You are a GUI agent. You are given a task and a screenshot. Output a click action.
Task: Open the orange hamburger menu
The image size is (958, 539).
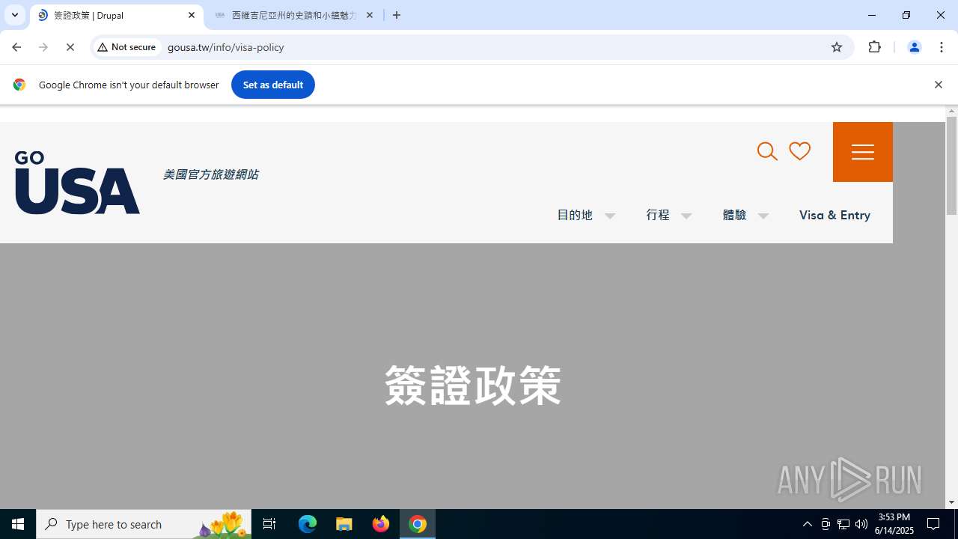pyautogui.click(x=863, y=152)
